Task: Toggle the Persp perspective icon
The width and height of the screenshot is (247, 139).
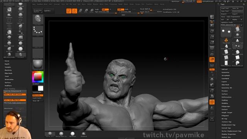Action: (x=212, y=48)
